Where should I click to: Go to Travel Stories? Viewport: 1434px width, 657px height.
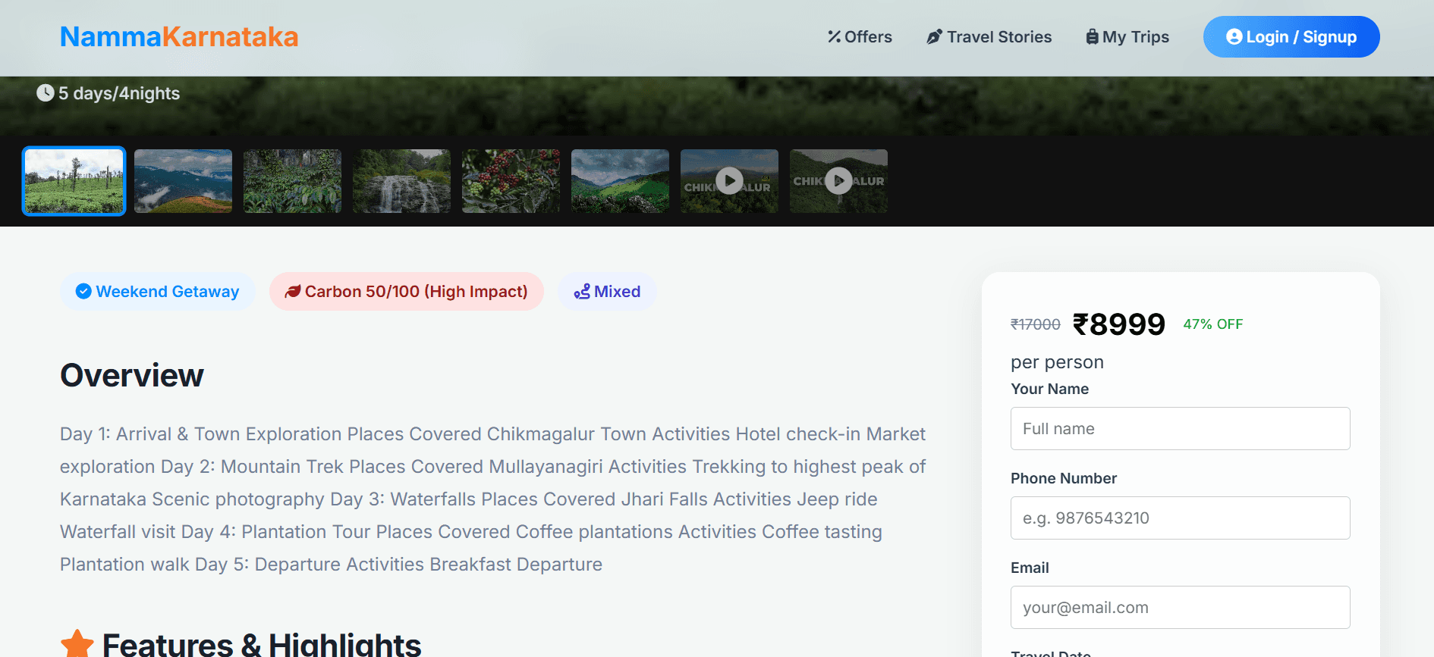click(989, 36)
